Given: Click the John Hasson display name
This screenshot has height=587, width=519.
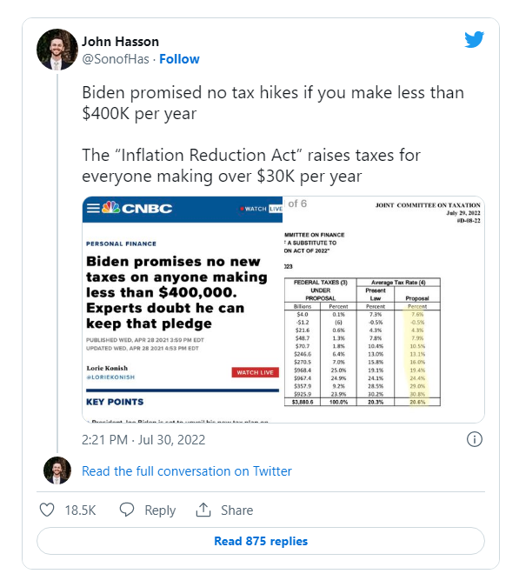Looking at the screenshot, I should pos(121,42).
